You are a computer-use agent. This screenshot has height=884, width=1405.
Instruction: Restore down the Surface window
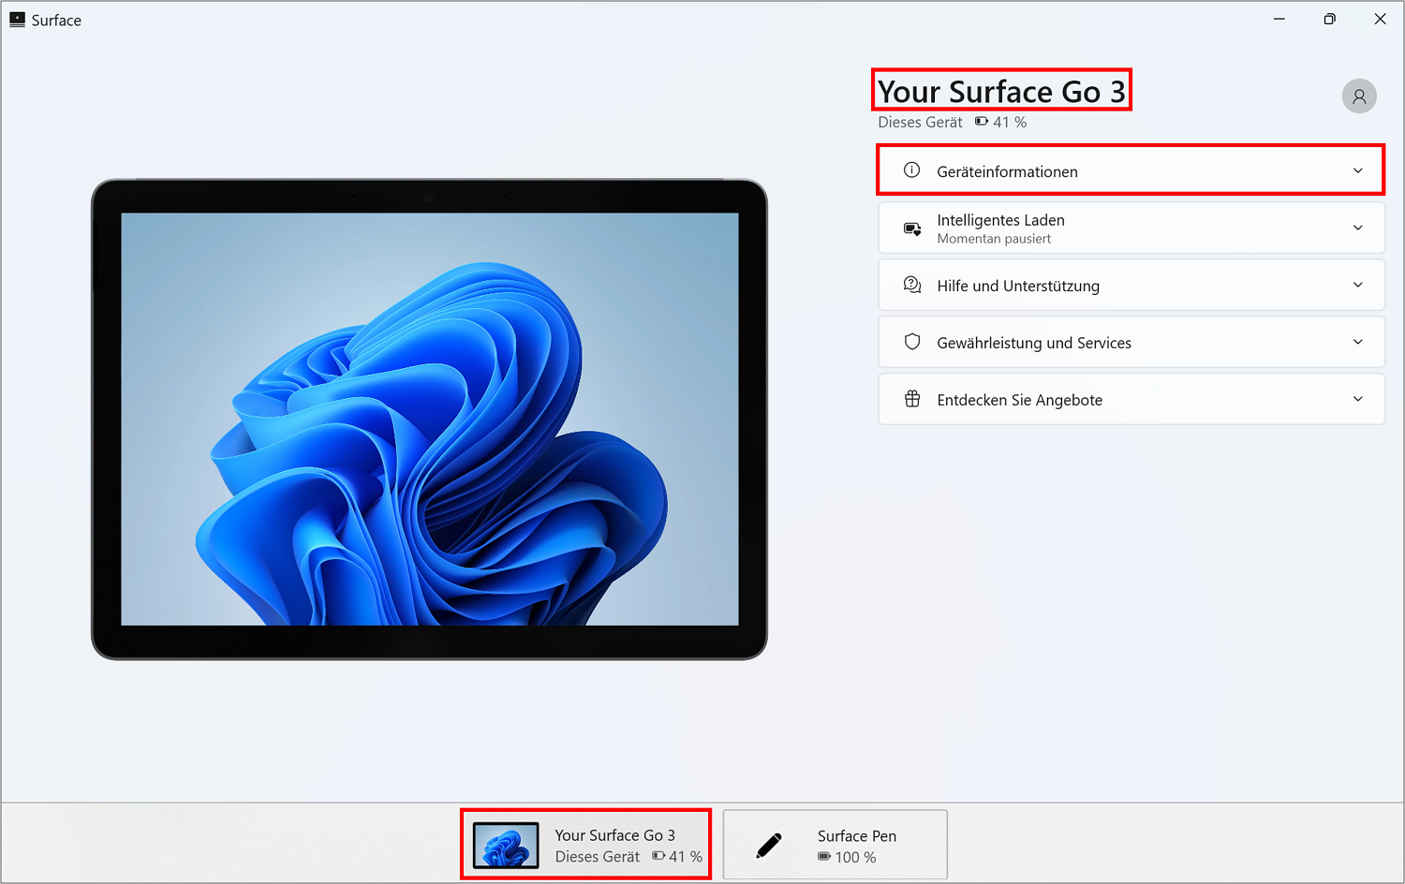[x=1329, y=19]
